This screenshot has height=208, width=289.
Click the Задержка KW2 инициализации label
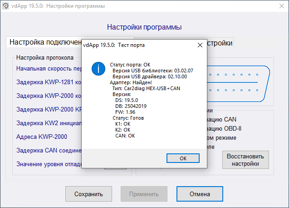click(x=49, y=123)
